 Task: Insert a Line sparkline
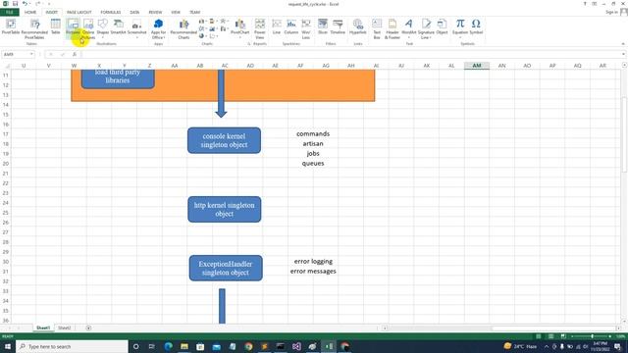(x=277, y=26)
